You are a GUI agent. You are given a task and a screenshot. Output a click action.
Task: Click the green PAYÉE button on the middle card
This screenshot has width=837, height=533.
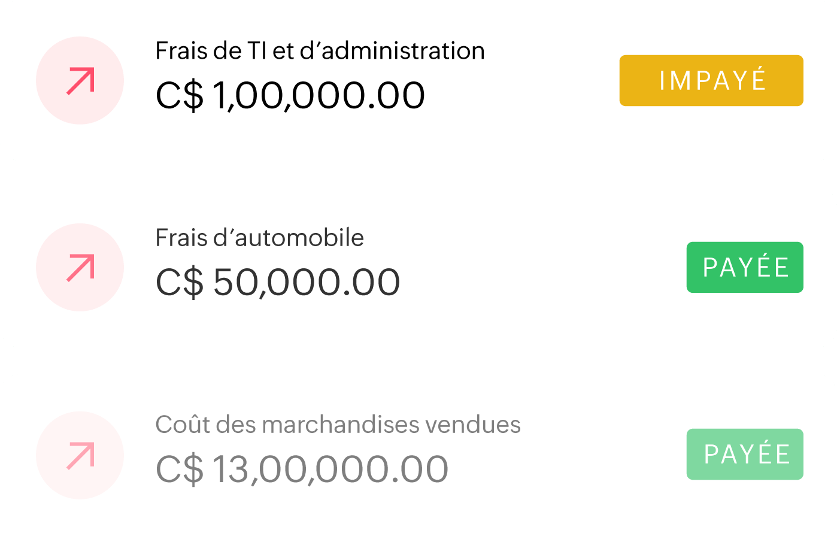745,267
